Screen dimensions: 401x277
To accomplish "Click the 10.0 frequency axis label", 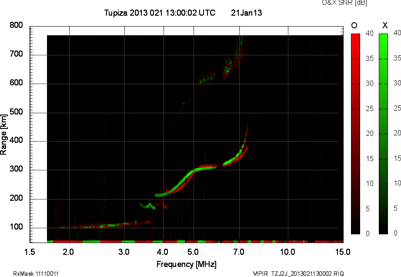I will tap(288, 252).
